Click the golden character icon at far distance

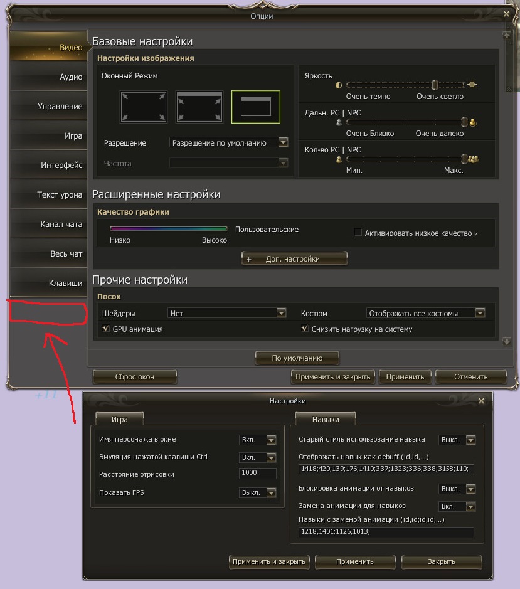click(x=473, y=122)
